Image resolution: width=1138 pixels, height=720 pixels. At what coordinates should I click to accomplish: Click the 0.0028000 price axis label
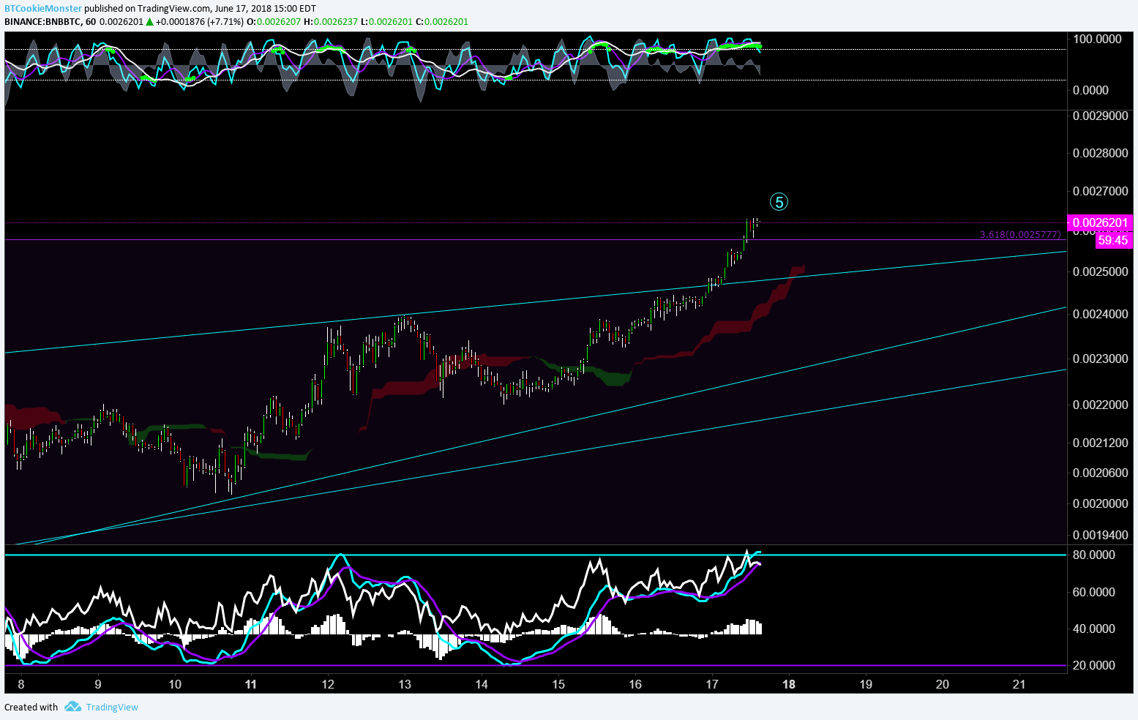click(1101, 153)
